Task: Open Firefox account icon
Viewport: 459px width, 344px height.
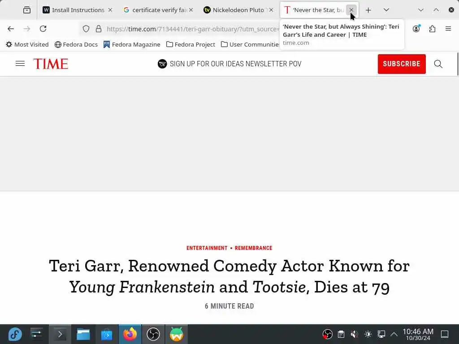Action: (416, 29)
